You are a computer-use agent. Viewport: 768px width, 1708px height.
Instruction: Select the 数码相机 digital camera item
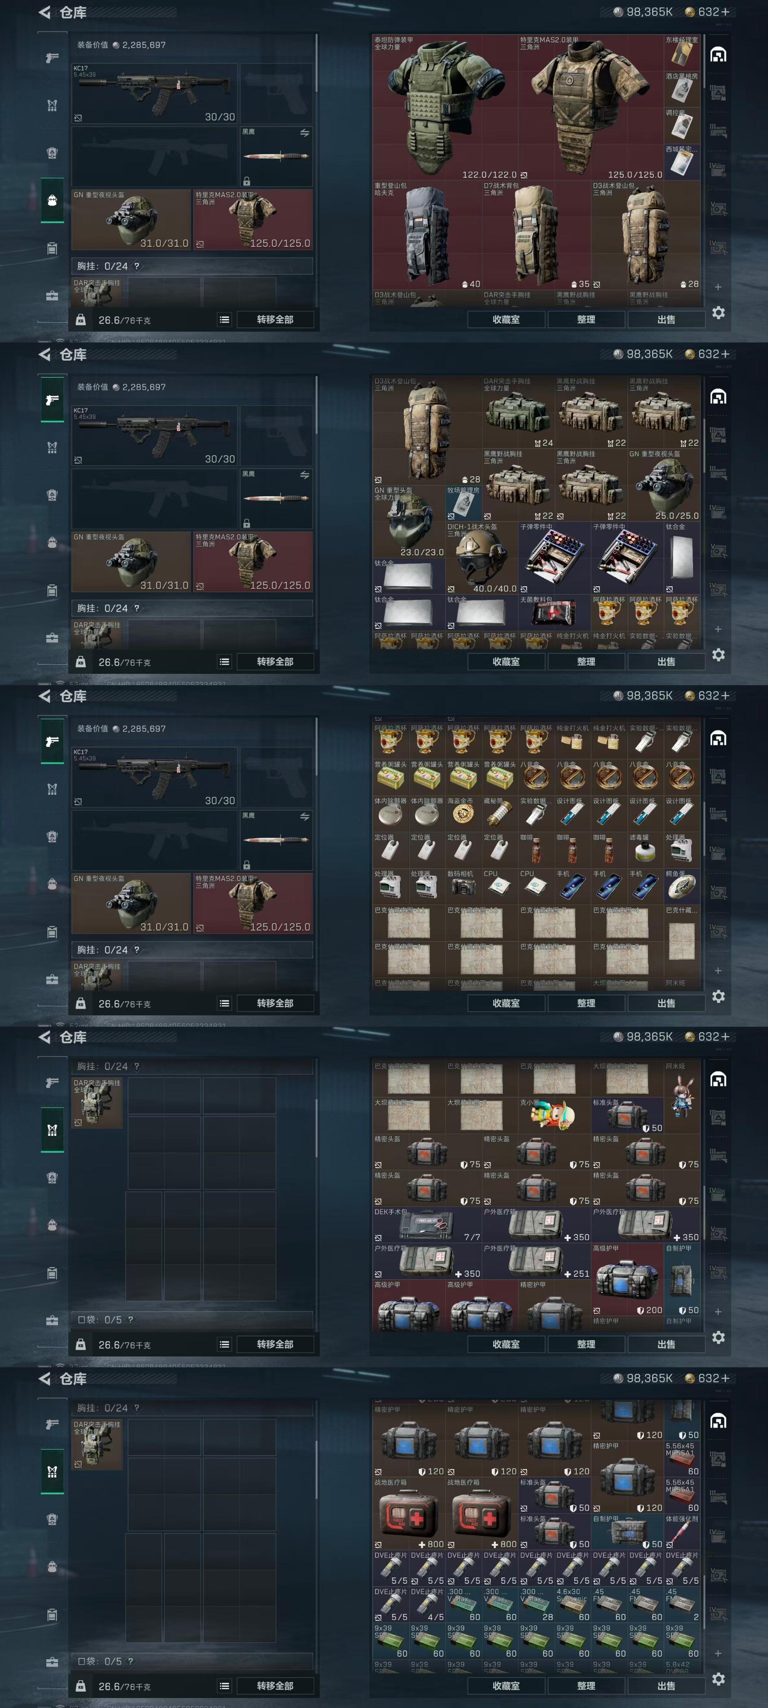click(x=464, y=887)
